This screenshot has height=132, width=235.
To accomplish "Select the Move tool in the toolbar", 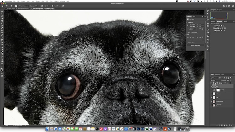I will click(x=2, y=11).
